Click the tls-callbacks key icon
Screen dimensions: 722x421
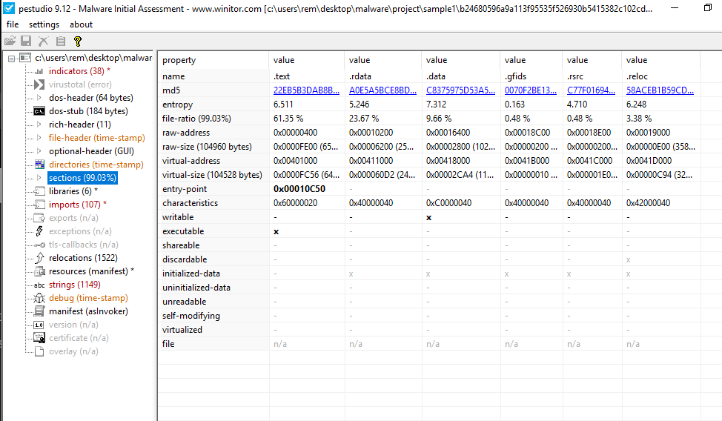point(39,245)
